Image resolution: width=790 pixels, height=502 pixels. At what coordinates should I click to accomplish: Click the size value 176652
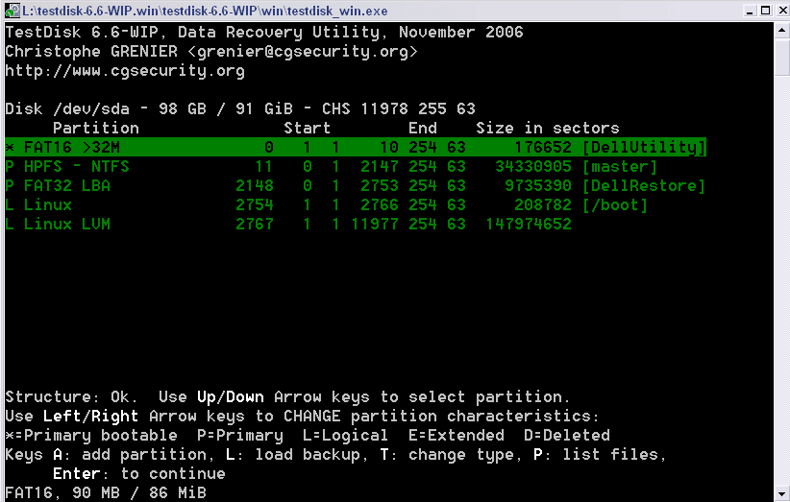click(x=543, y=147)
